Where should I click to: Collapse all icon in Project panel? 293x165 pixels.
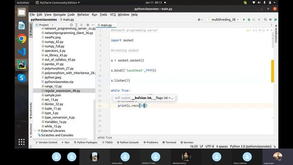(81, 25)
